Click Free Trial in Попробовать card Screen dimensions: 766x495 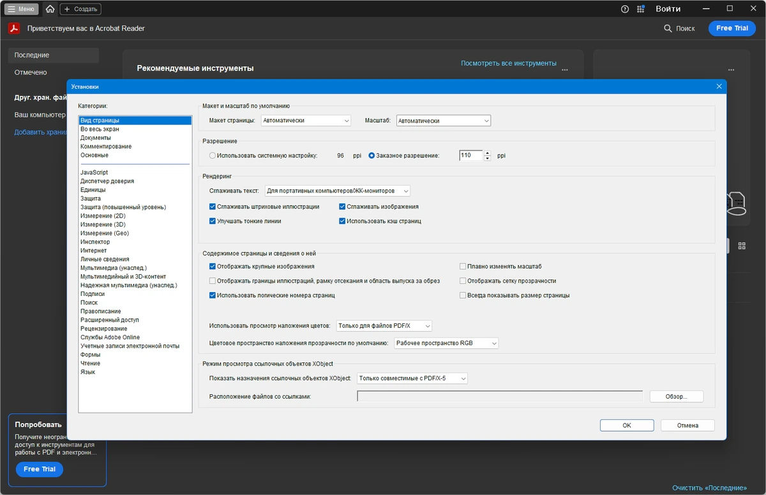(x=40, y=469)
